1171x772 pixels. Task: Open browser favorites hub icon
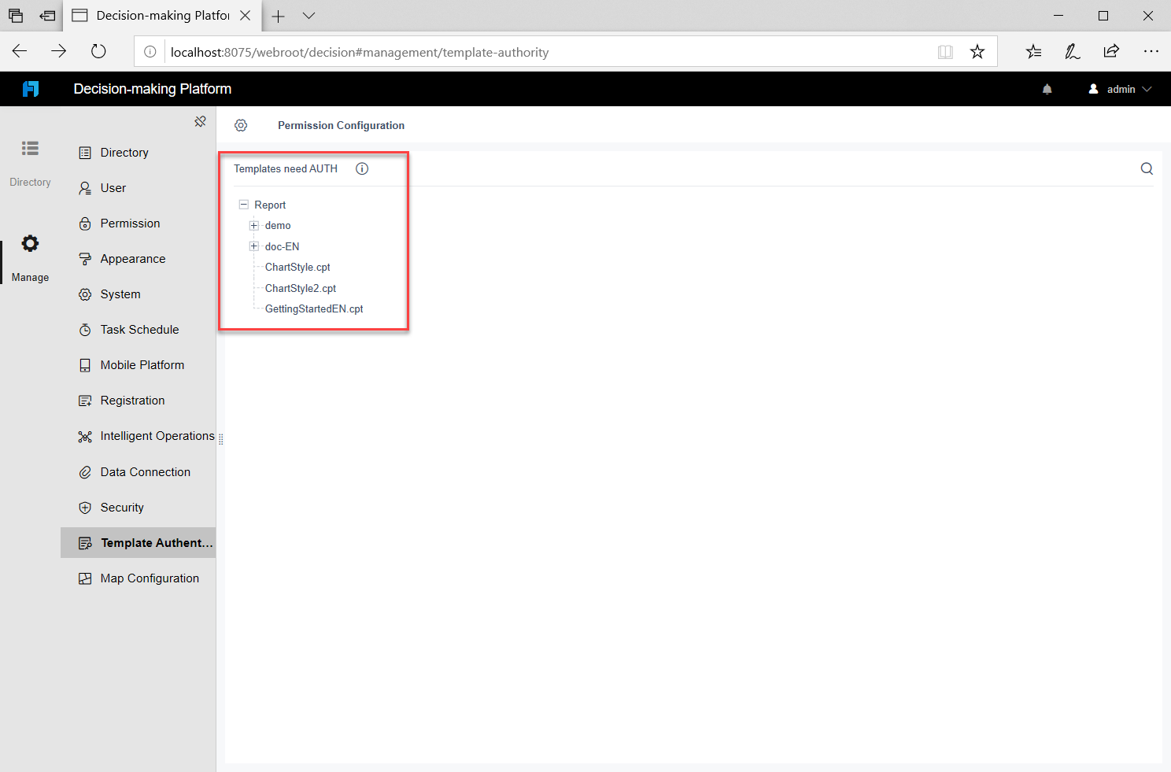pyautogui.click(x=1033, y=52)
